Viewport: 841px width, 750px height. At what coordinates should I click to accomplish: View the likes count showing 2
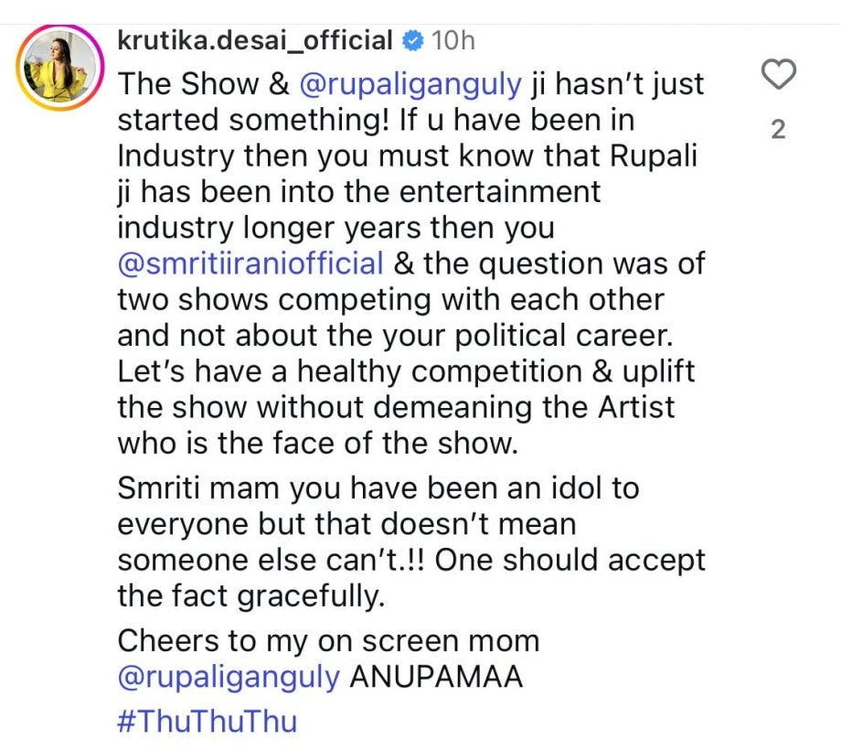pyautogui.click(x=778, y=130)
